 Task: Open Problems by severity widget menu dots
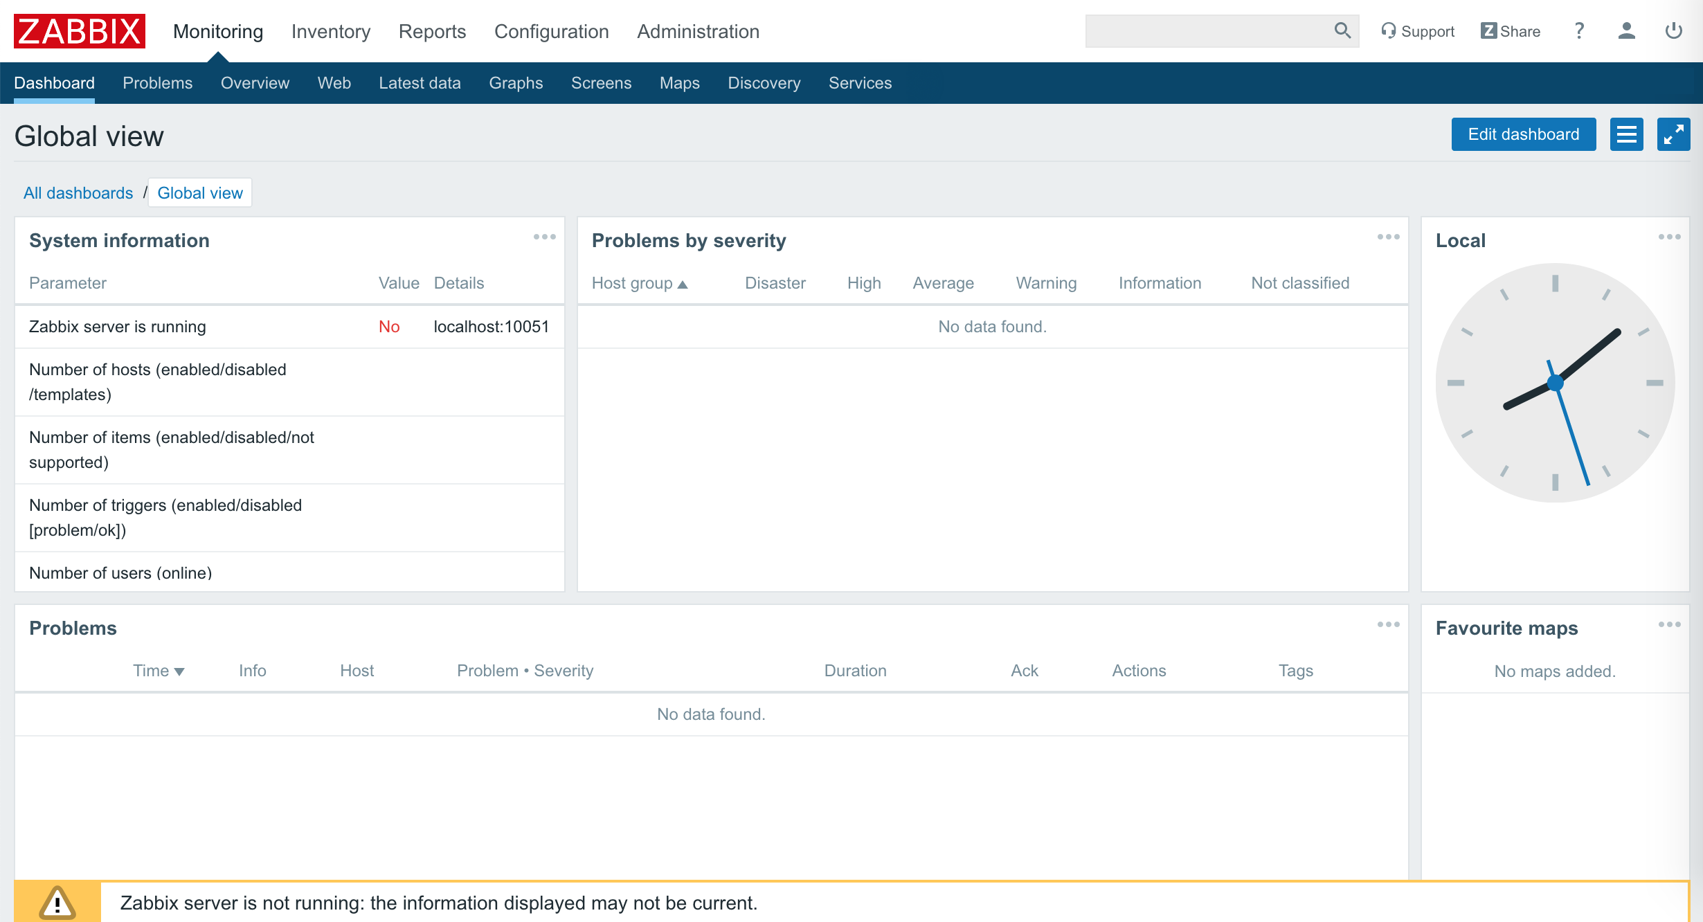point(1389,237)
